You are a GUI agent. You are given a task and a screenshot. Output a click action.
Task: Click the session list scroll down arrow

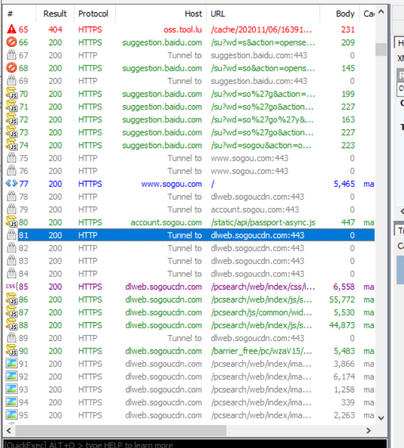tap(381, 418)
